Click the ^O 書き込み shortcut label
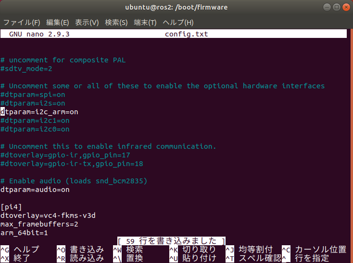Image resolution: width=353 pixels, height=263 pixels. click(80, 250)
